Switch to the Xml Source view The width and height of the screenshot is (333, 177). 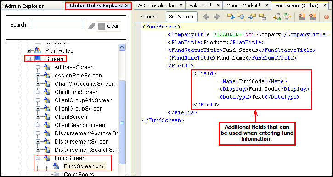181,17
